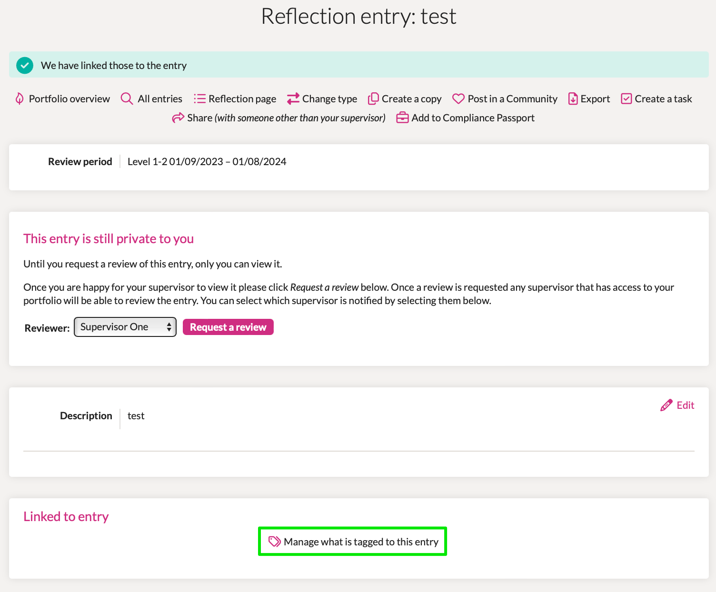Click the Post in a Community heart icon
Screen dimensions: 716x592
point(458,99)
